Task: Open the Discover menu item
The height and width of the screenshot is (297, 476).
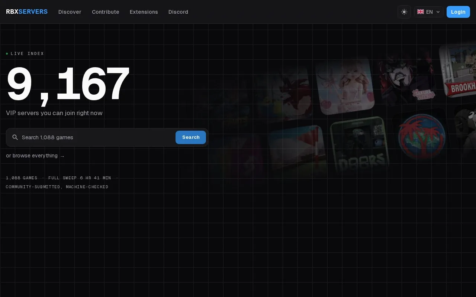Action: click(70, 12)
